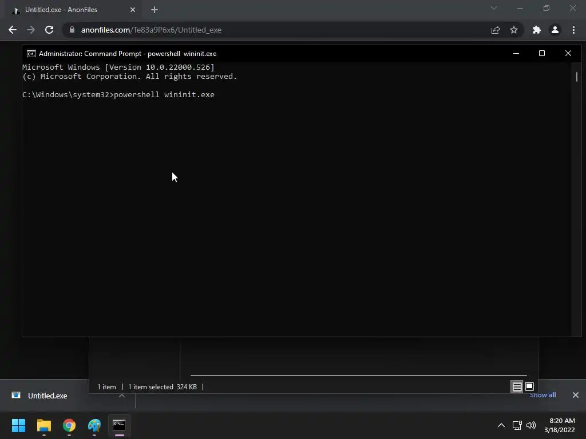The height and width of the screenshot is (439, 586).
Task: Reload the AnonFiles page
Action: tap(49, 30)
